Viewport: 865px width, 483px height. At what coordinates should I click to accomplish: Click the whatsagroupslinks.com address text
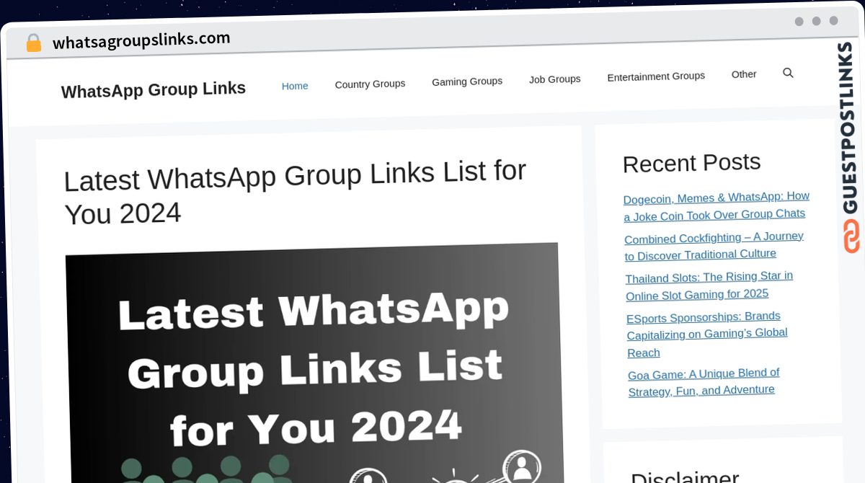click(x=141, y=40)
